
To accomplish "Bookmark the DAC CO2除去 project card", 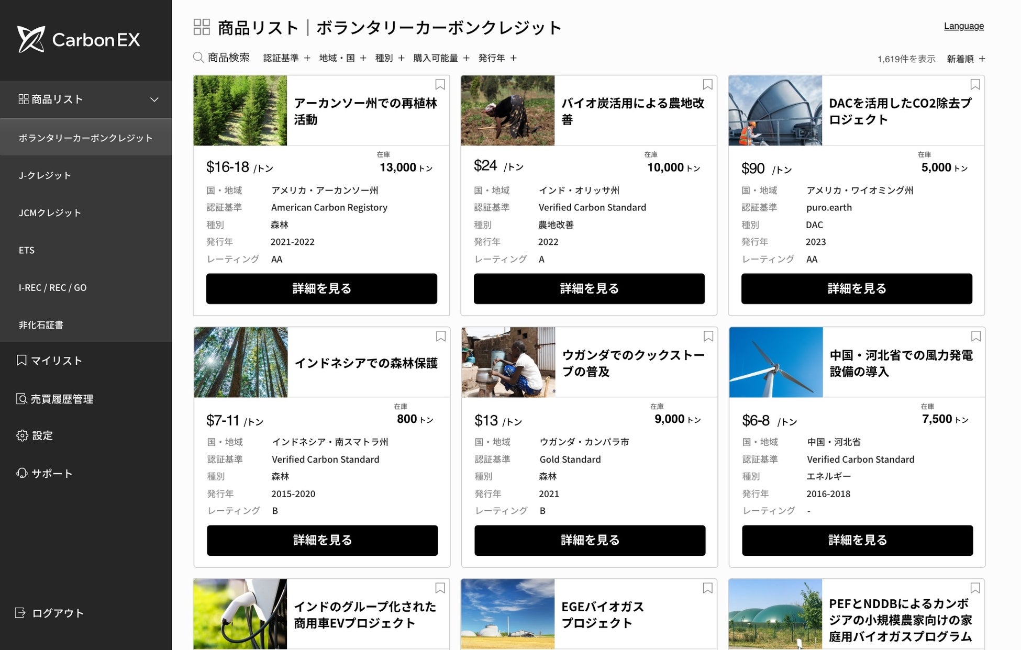I will (x=975, y=85).
